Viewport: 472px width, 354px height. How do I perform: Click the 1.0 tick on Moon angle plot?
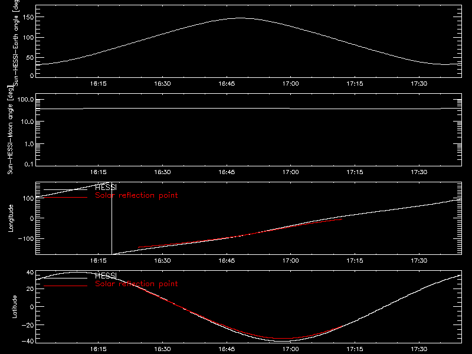(x=29, y=144)
